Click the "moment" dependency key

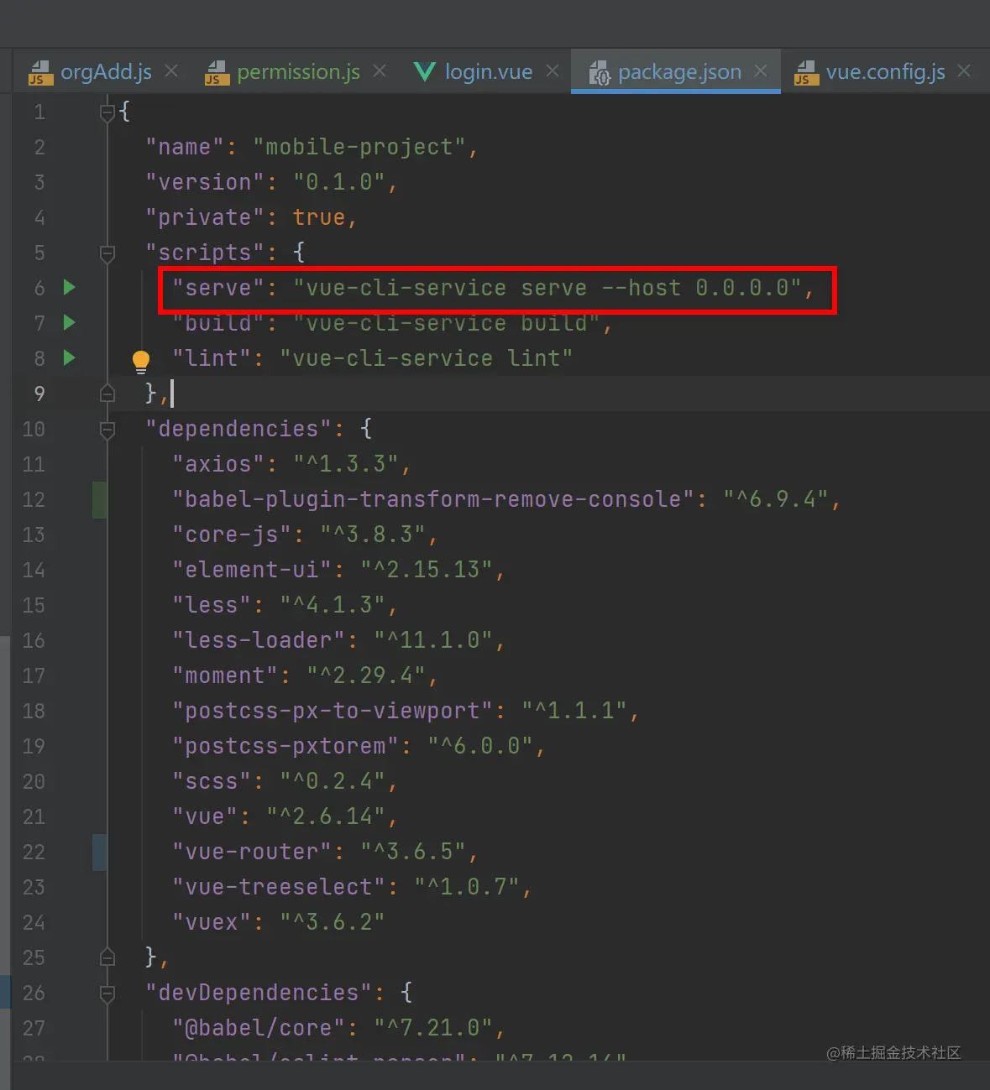click(x=225, y=676)
